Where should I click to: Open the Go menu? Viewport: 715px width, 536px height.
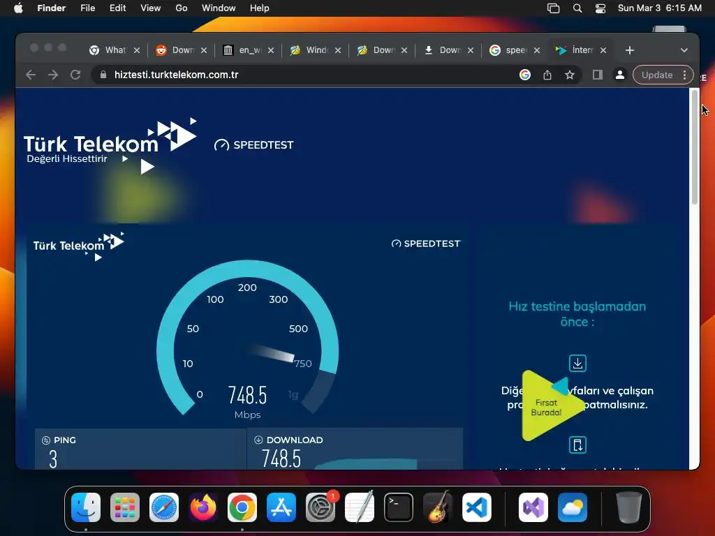[182, 8]
